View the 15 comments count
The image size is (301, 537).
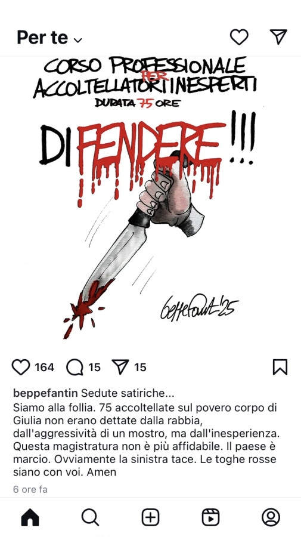(94, 368)
